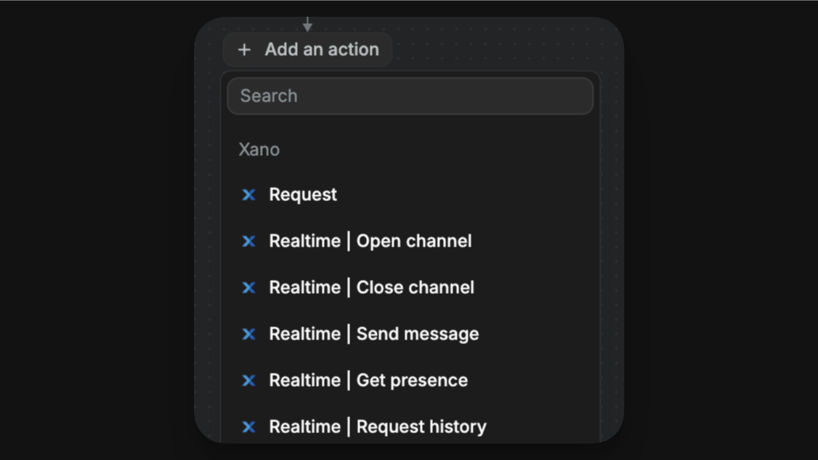818x460 pixels.
Task: Click the Xano section header
Action: click(x=259, y=149)
